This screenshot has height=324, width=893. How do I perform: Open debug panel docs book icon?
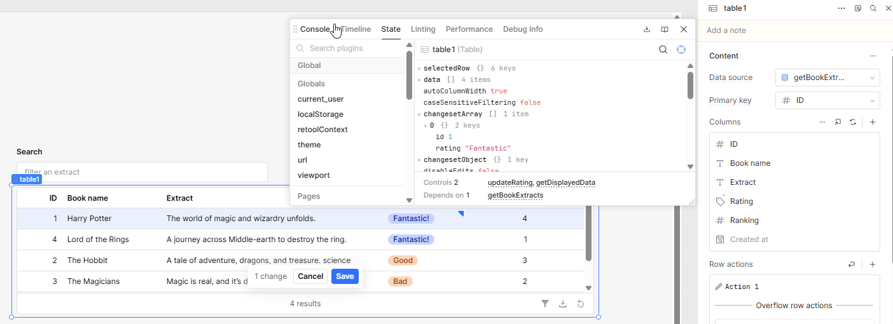665,29
